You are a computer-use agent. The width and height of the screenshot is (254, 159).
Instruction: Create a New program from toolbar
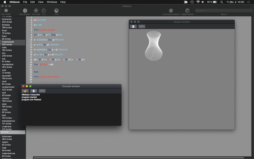point(25,11)
